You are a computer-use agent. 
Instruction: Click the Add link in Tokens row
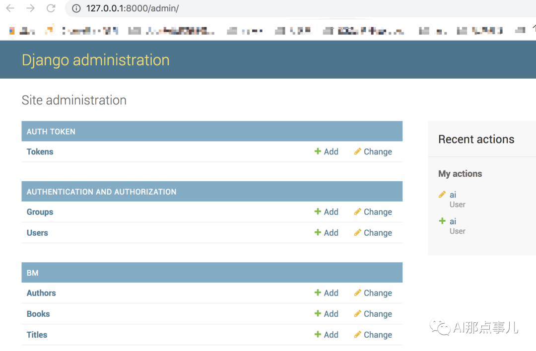[331, 152]
